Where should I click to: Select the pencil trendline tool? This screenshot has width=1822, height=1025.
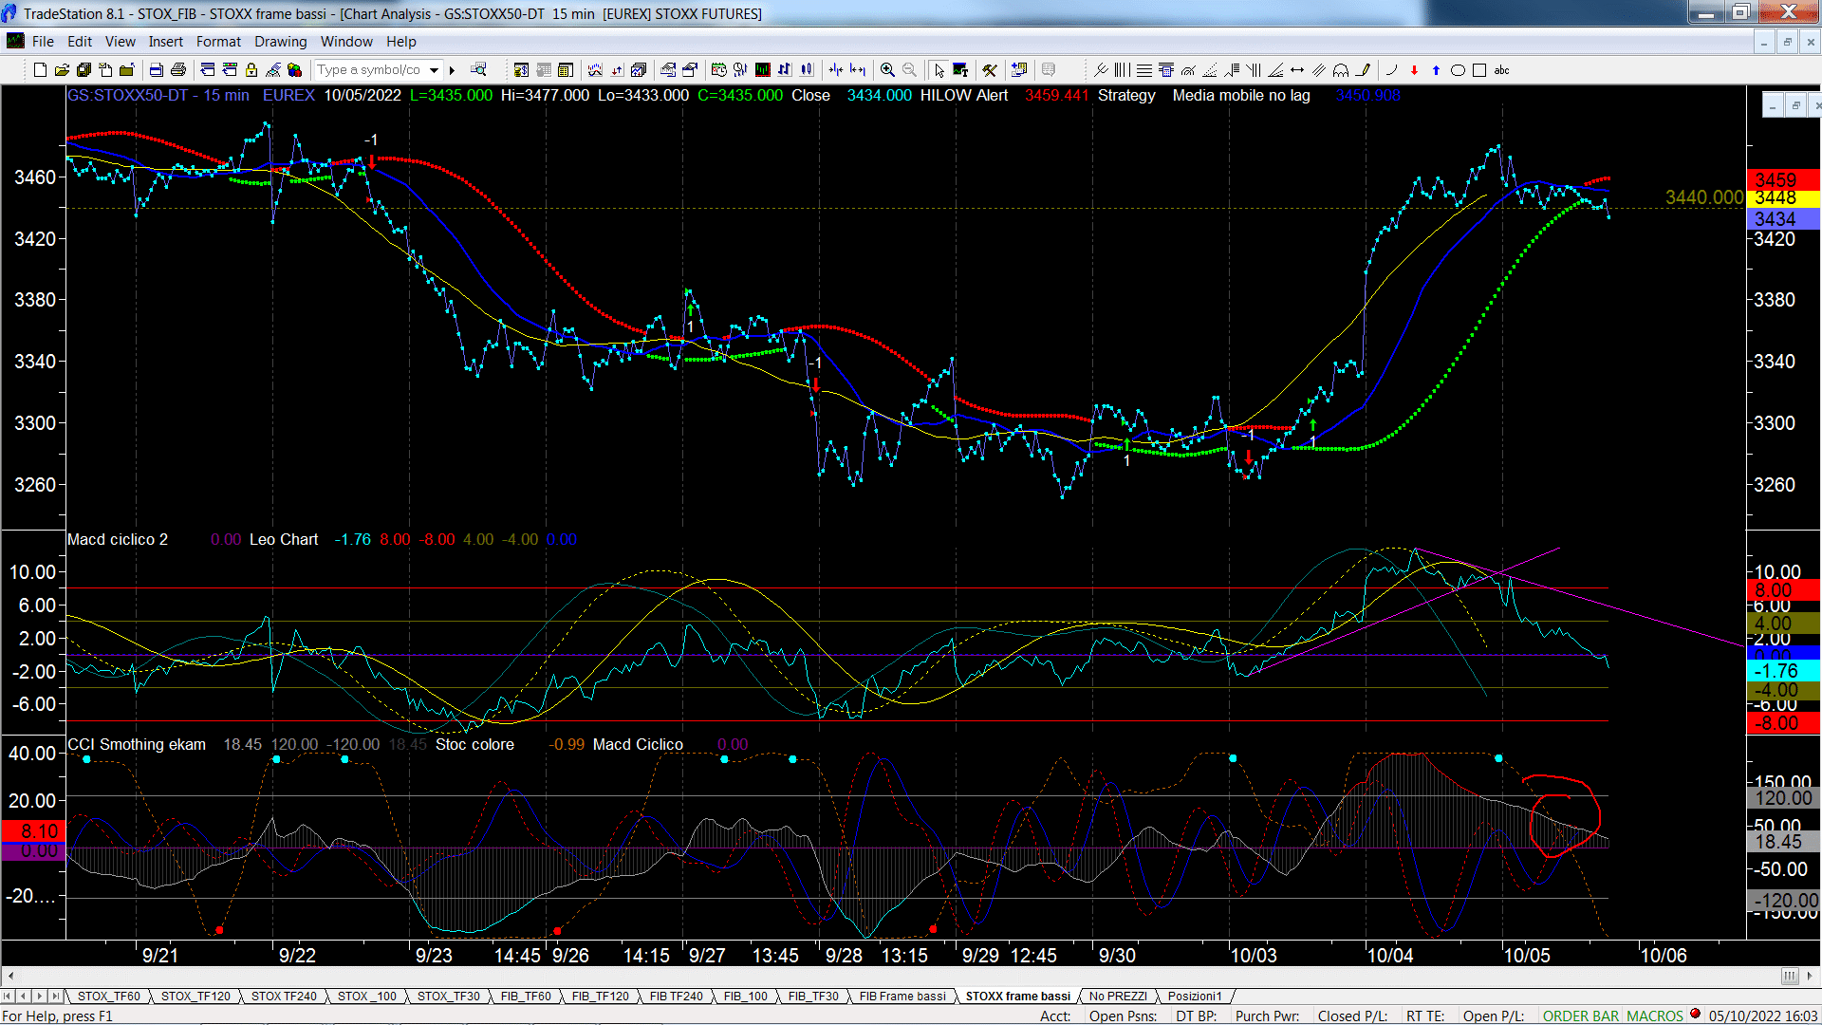pyautogui.click(x=1364, y=70)
